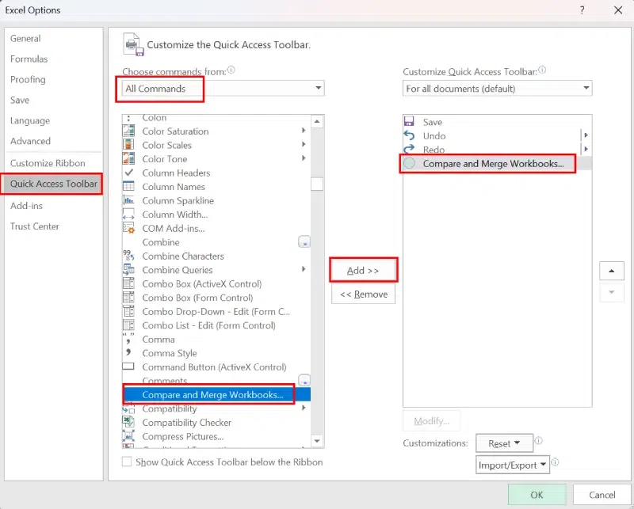Click the Column Width icon

(128, 214)
